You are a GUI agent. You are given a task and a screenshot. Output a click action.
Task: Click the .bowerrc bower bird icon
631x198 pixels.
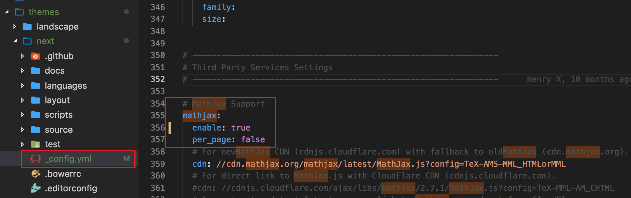(x=36, y=174)
